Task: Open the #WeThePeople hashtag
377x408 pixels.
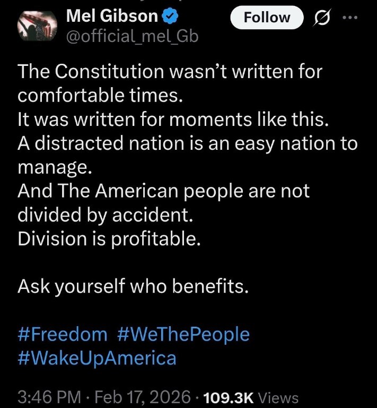Action: [181, 334]
